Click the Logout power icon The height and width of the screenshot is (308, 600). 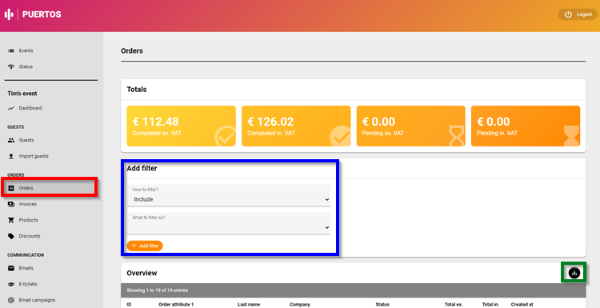(x=568, y=14)
